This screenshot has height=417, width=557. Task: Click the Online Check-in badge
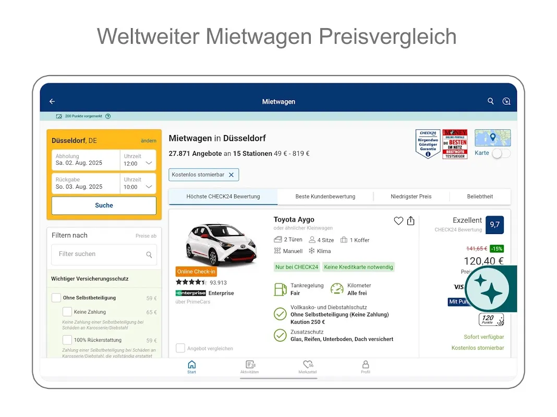[196, 272]
